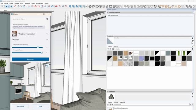
Task: Open the Line tool dropdown arrow
Action: coord(17,6)
